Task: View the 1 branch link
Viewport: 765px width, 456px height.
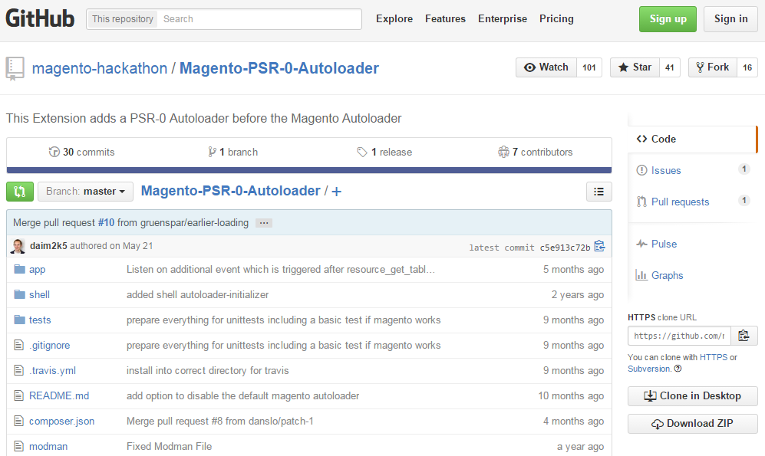Action: click(x=232, y=152)
